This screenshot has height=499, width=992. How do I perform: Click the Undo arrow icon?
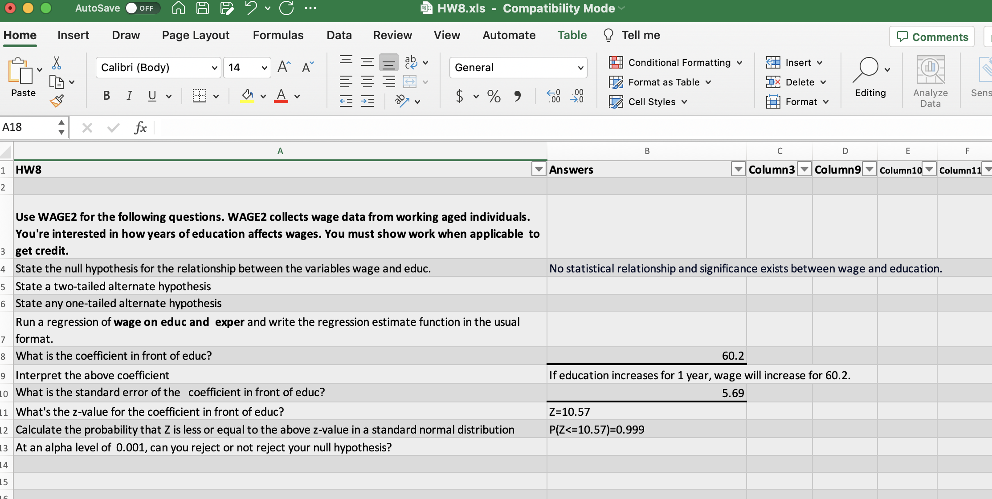(251, 8)
